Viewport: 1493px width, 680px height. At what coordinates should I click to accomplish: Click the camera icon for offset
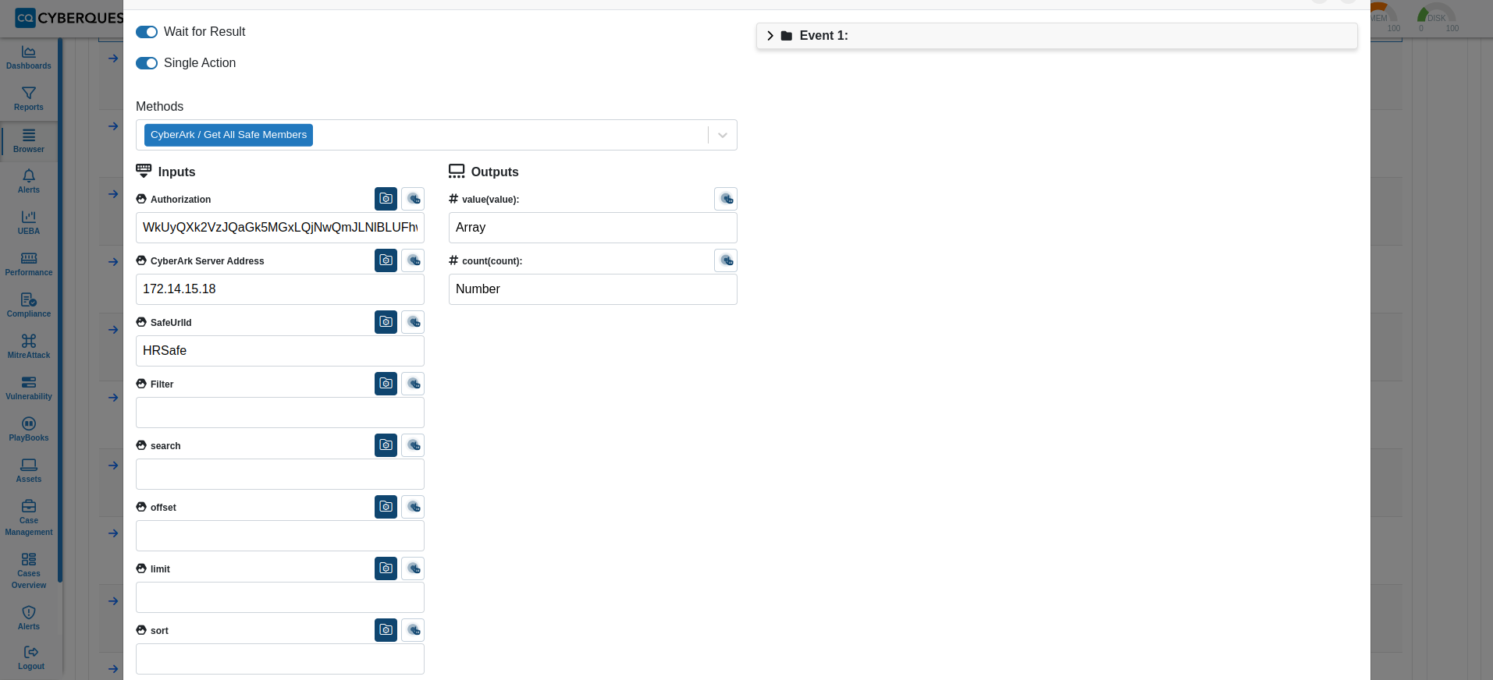tap(386, 507)
